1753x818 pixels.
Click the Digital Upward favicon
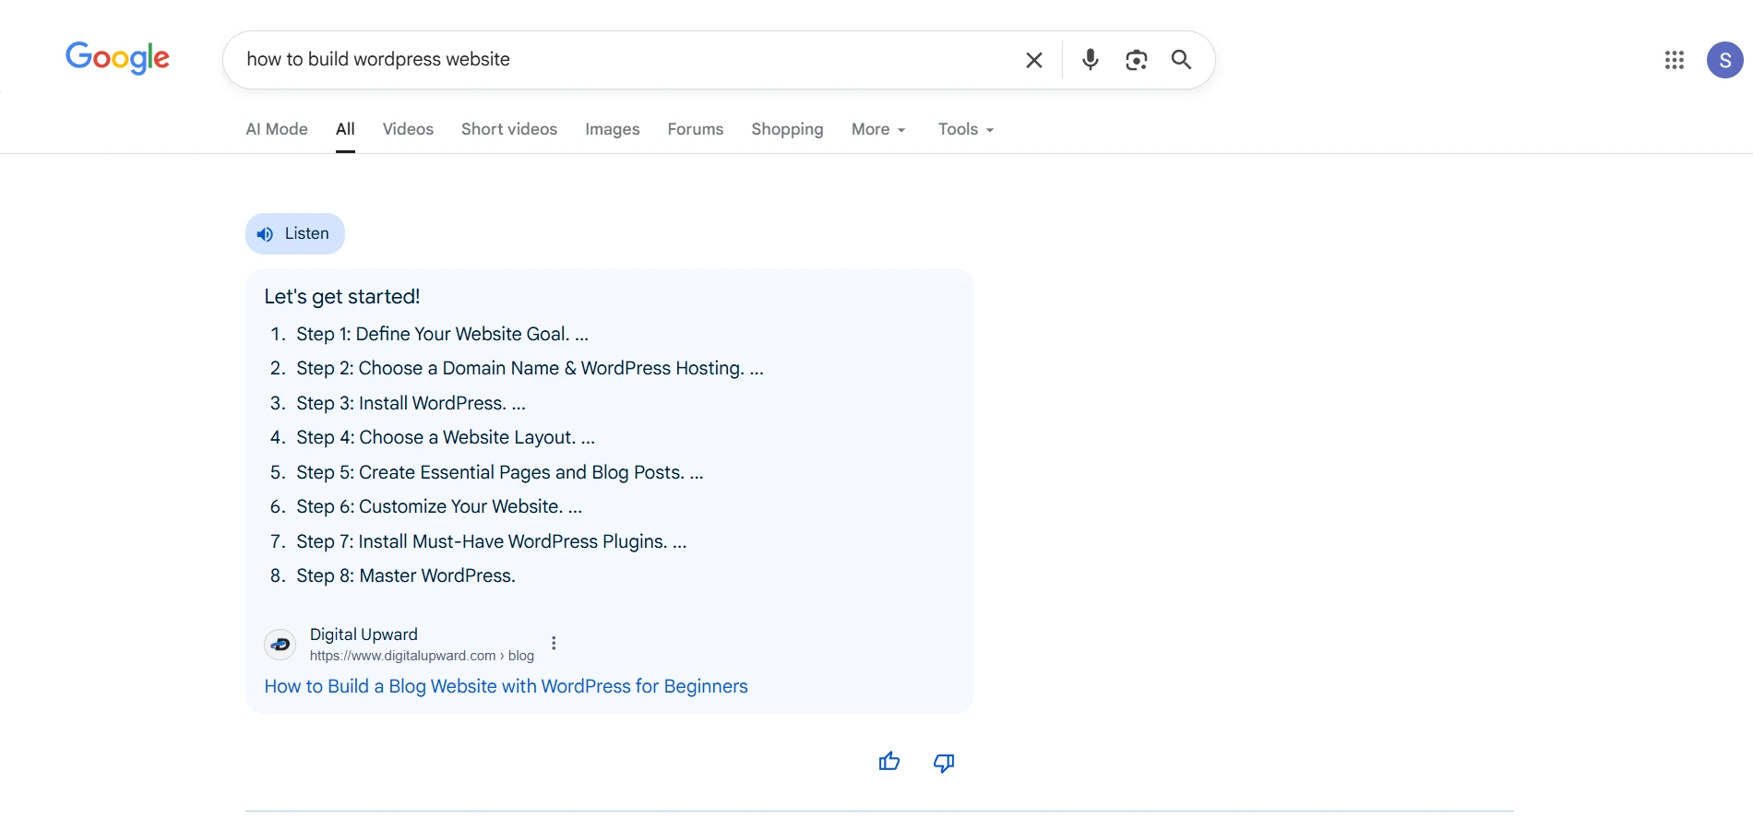(x=280, y=645)
